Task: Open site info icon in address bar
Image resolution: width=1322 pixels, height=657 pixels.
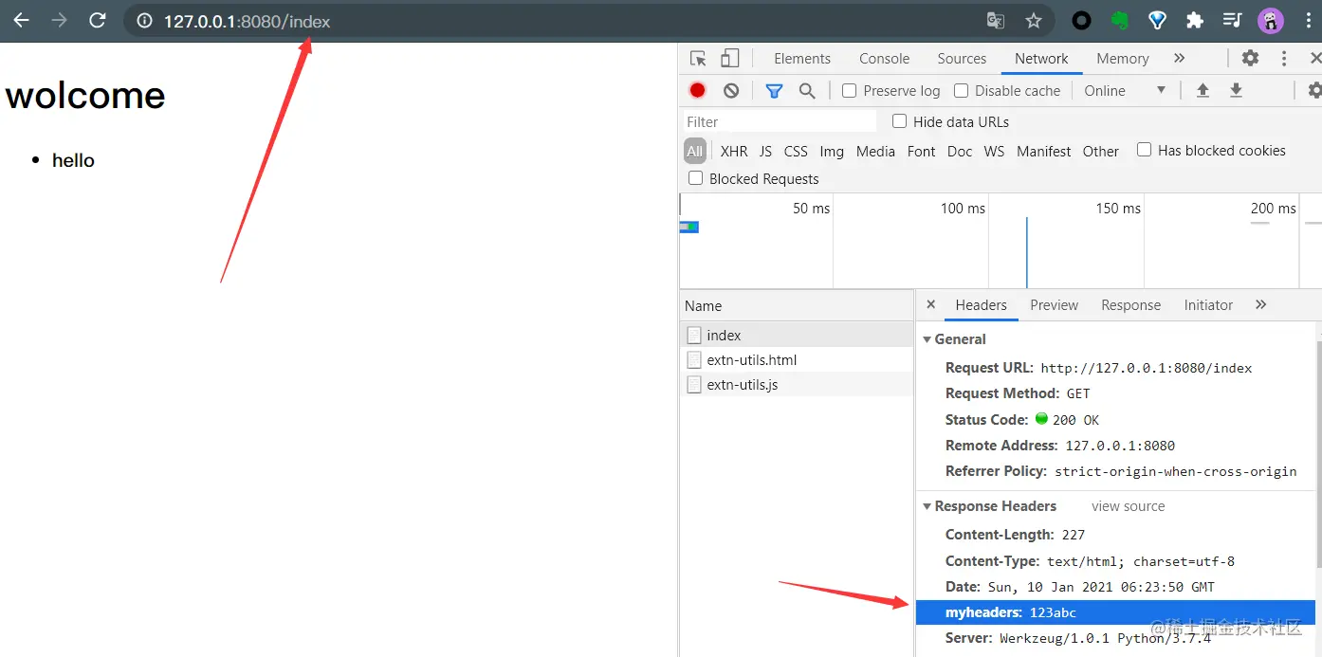Action: [144, 21]
